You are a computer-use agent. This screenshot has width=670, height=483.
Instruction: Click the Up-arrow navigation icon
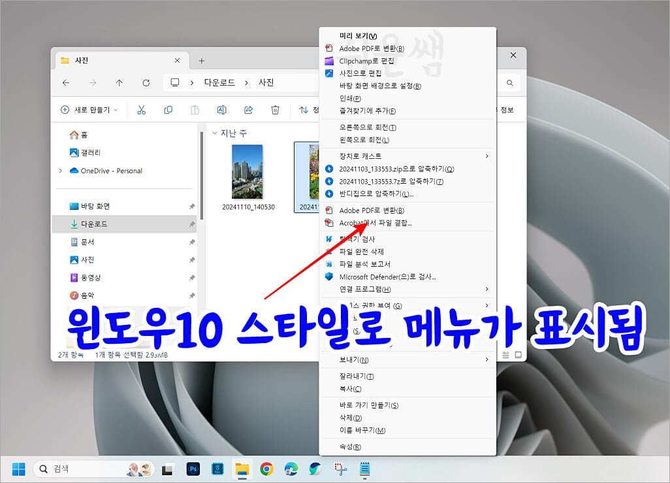119,82
